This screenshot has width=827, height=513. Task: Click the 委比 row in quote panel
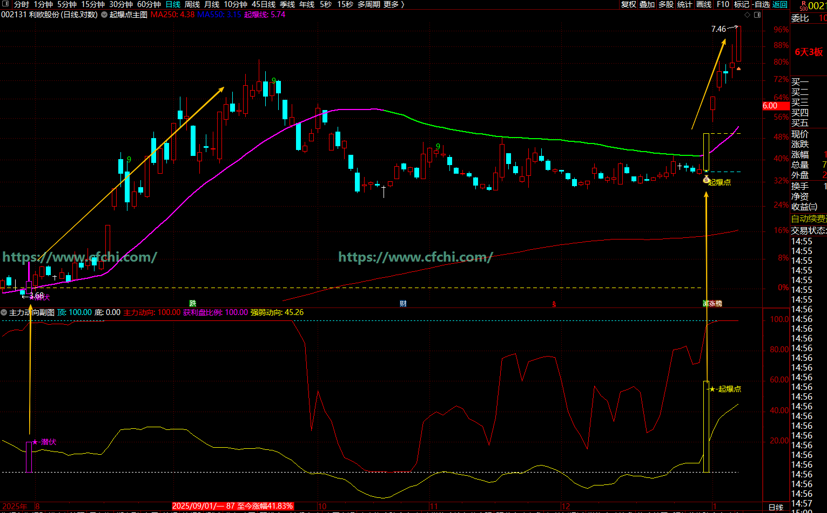tap(809, 18)
